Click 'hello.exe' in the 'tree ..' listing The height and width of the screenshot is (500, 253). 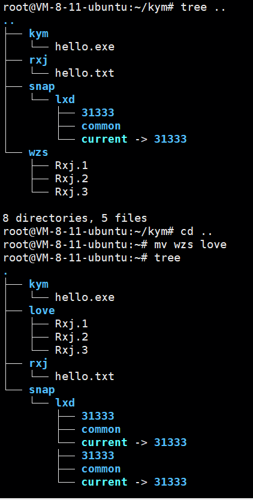point(85,47)
